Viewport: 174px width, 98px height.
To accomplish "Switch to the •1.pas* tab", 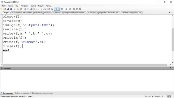I will [x=6, y=13].
